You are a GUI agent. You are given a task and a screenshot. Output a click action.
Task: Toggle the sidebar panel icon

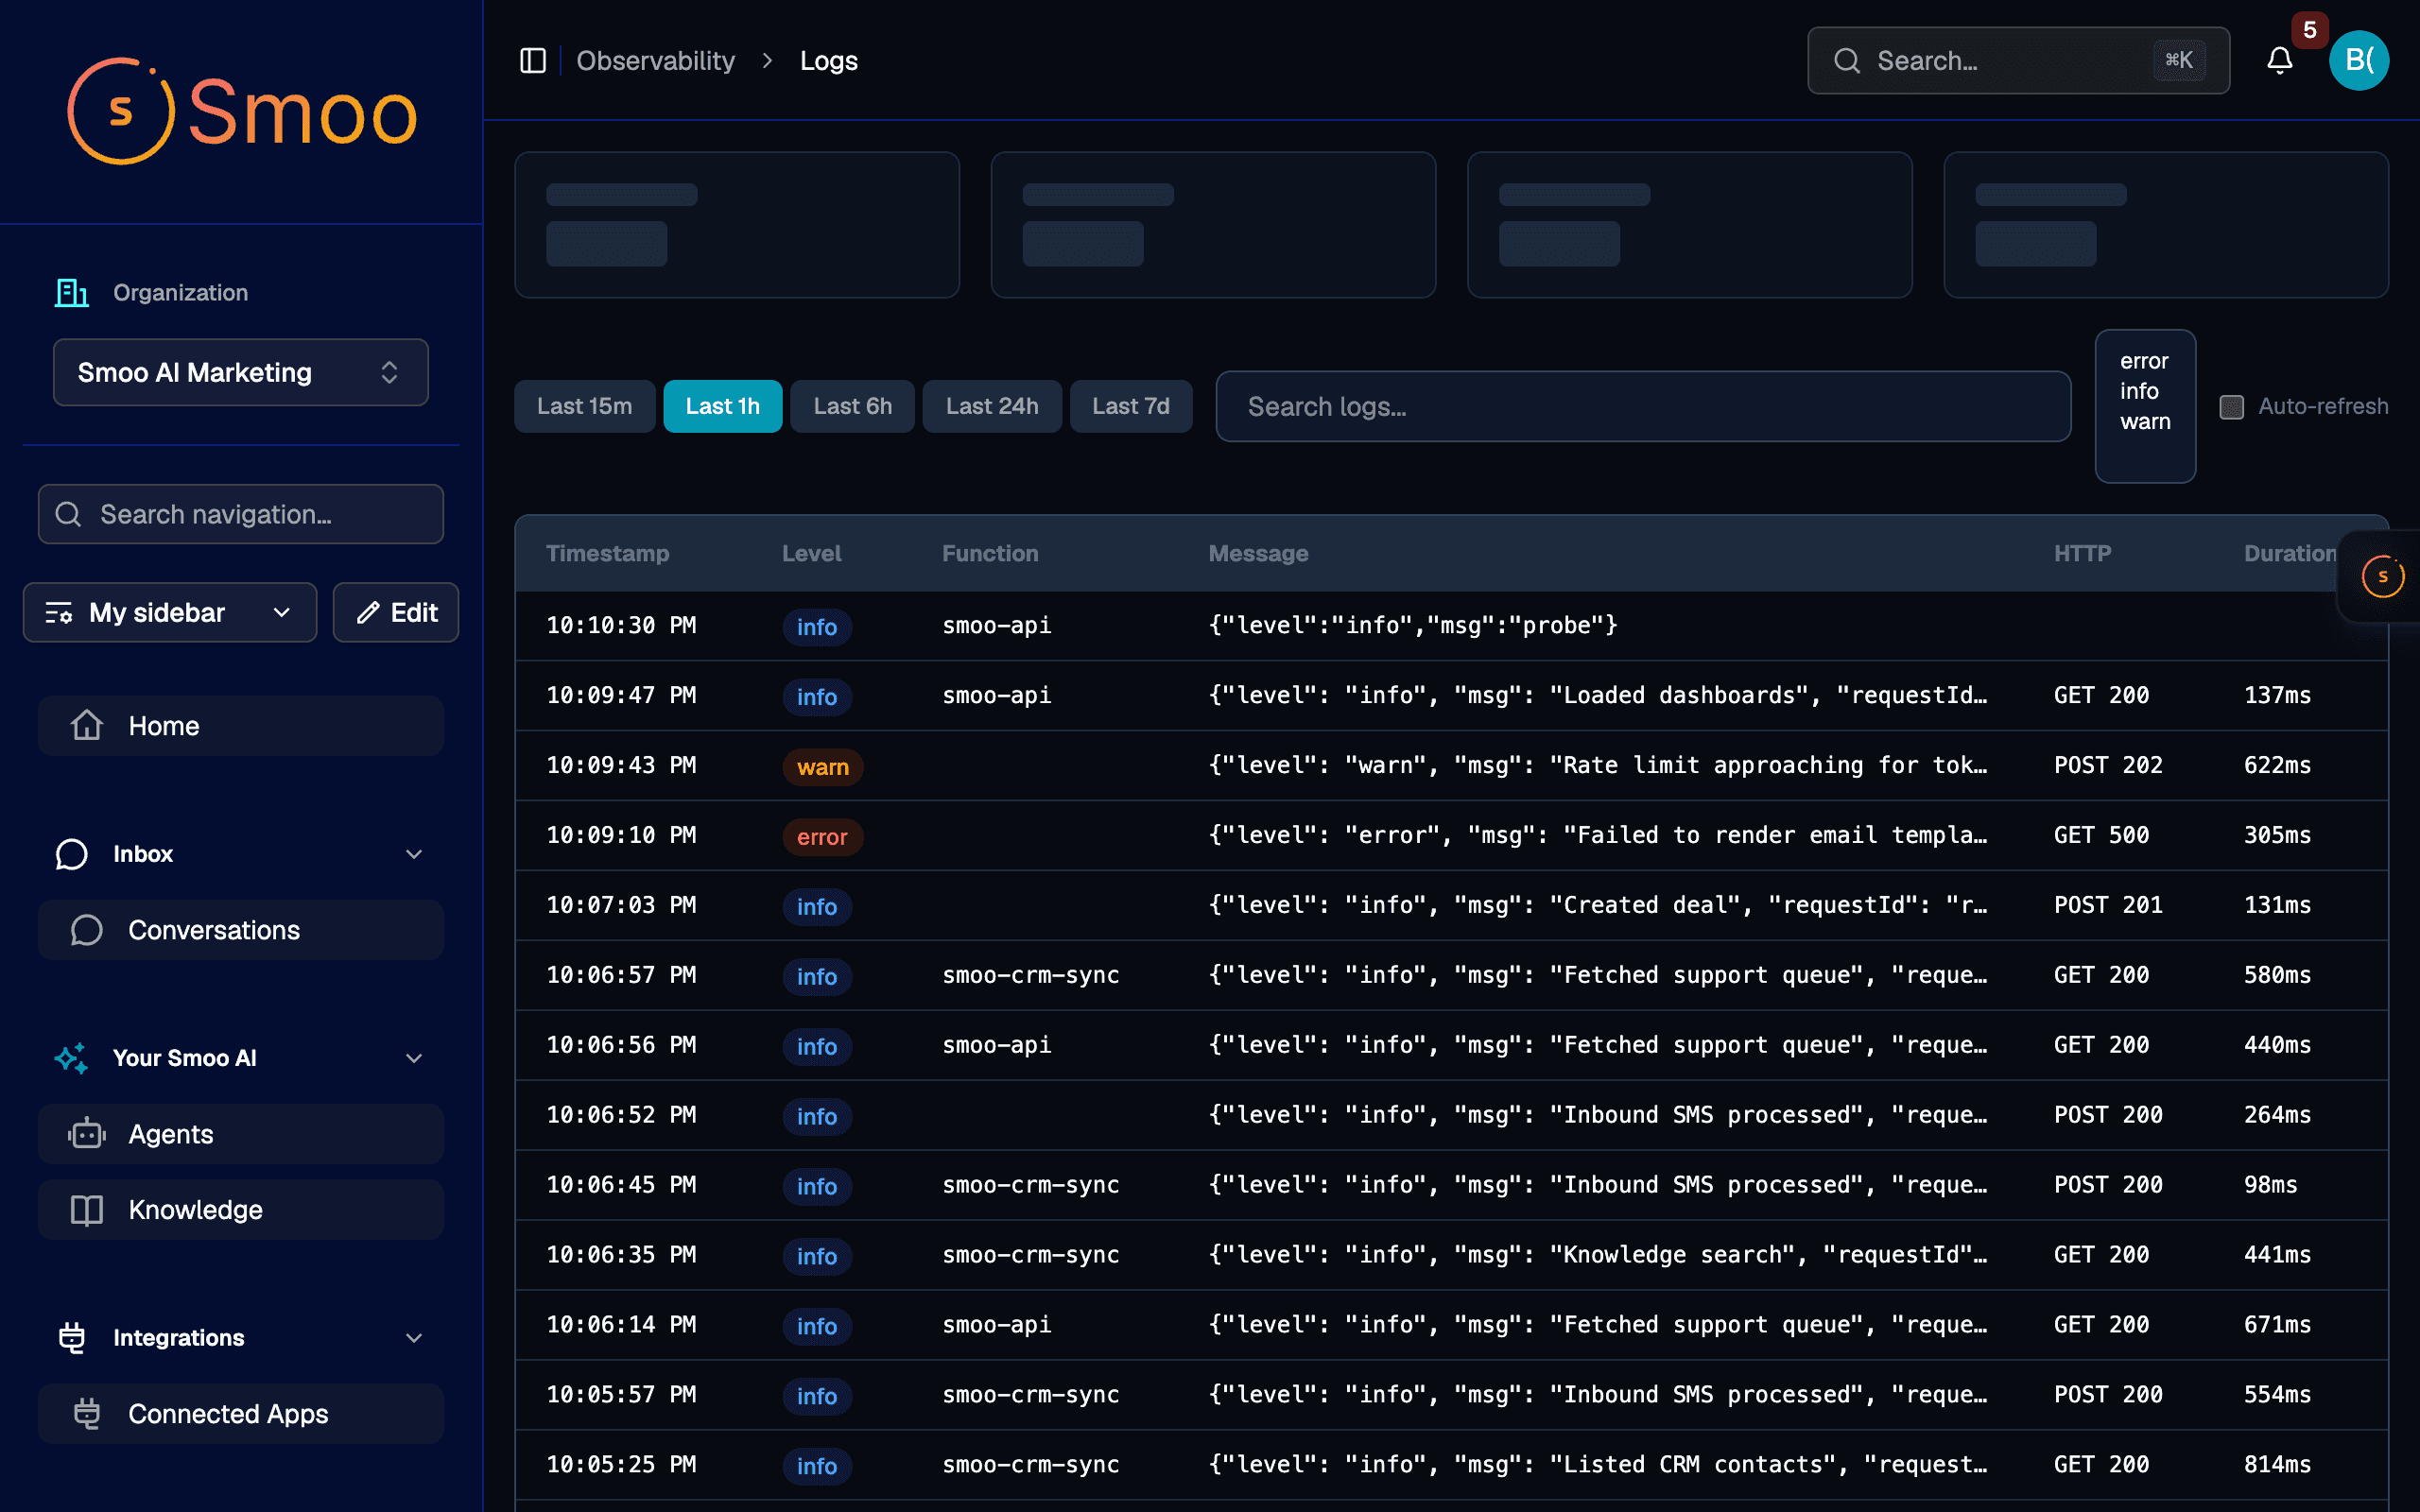[x=533, y=61]
